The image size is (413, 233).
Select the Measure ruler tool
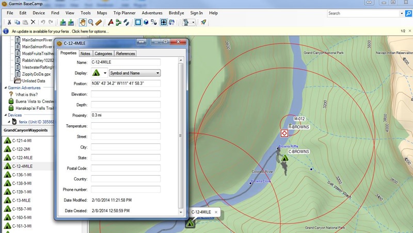[99, 22]
